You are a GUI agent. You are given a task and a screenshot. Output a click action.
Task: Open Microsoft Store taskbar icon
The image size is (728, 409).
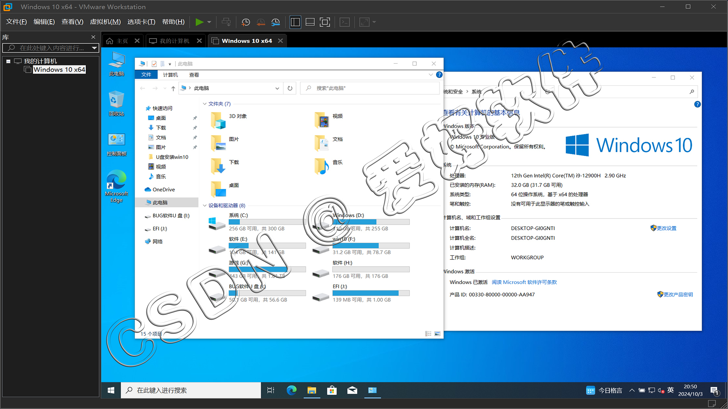pos(332,390)
